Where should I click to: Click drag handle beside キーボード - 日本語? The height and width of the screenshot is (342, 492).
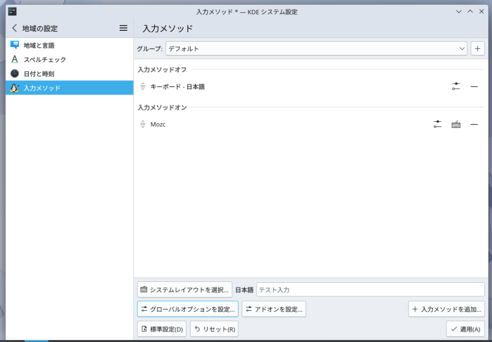[x=143, y=87]
